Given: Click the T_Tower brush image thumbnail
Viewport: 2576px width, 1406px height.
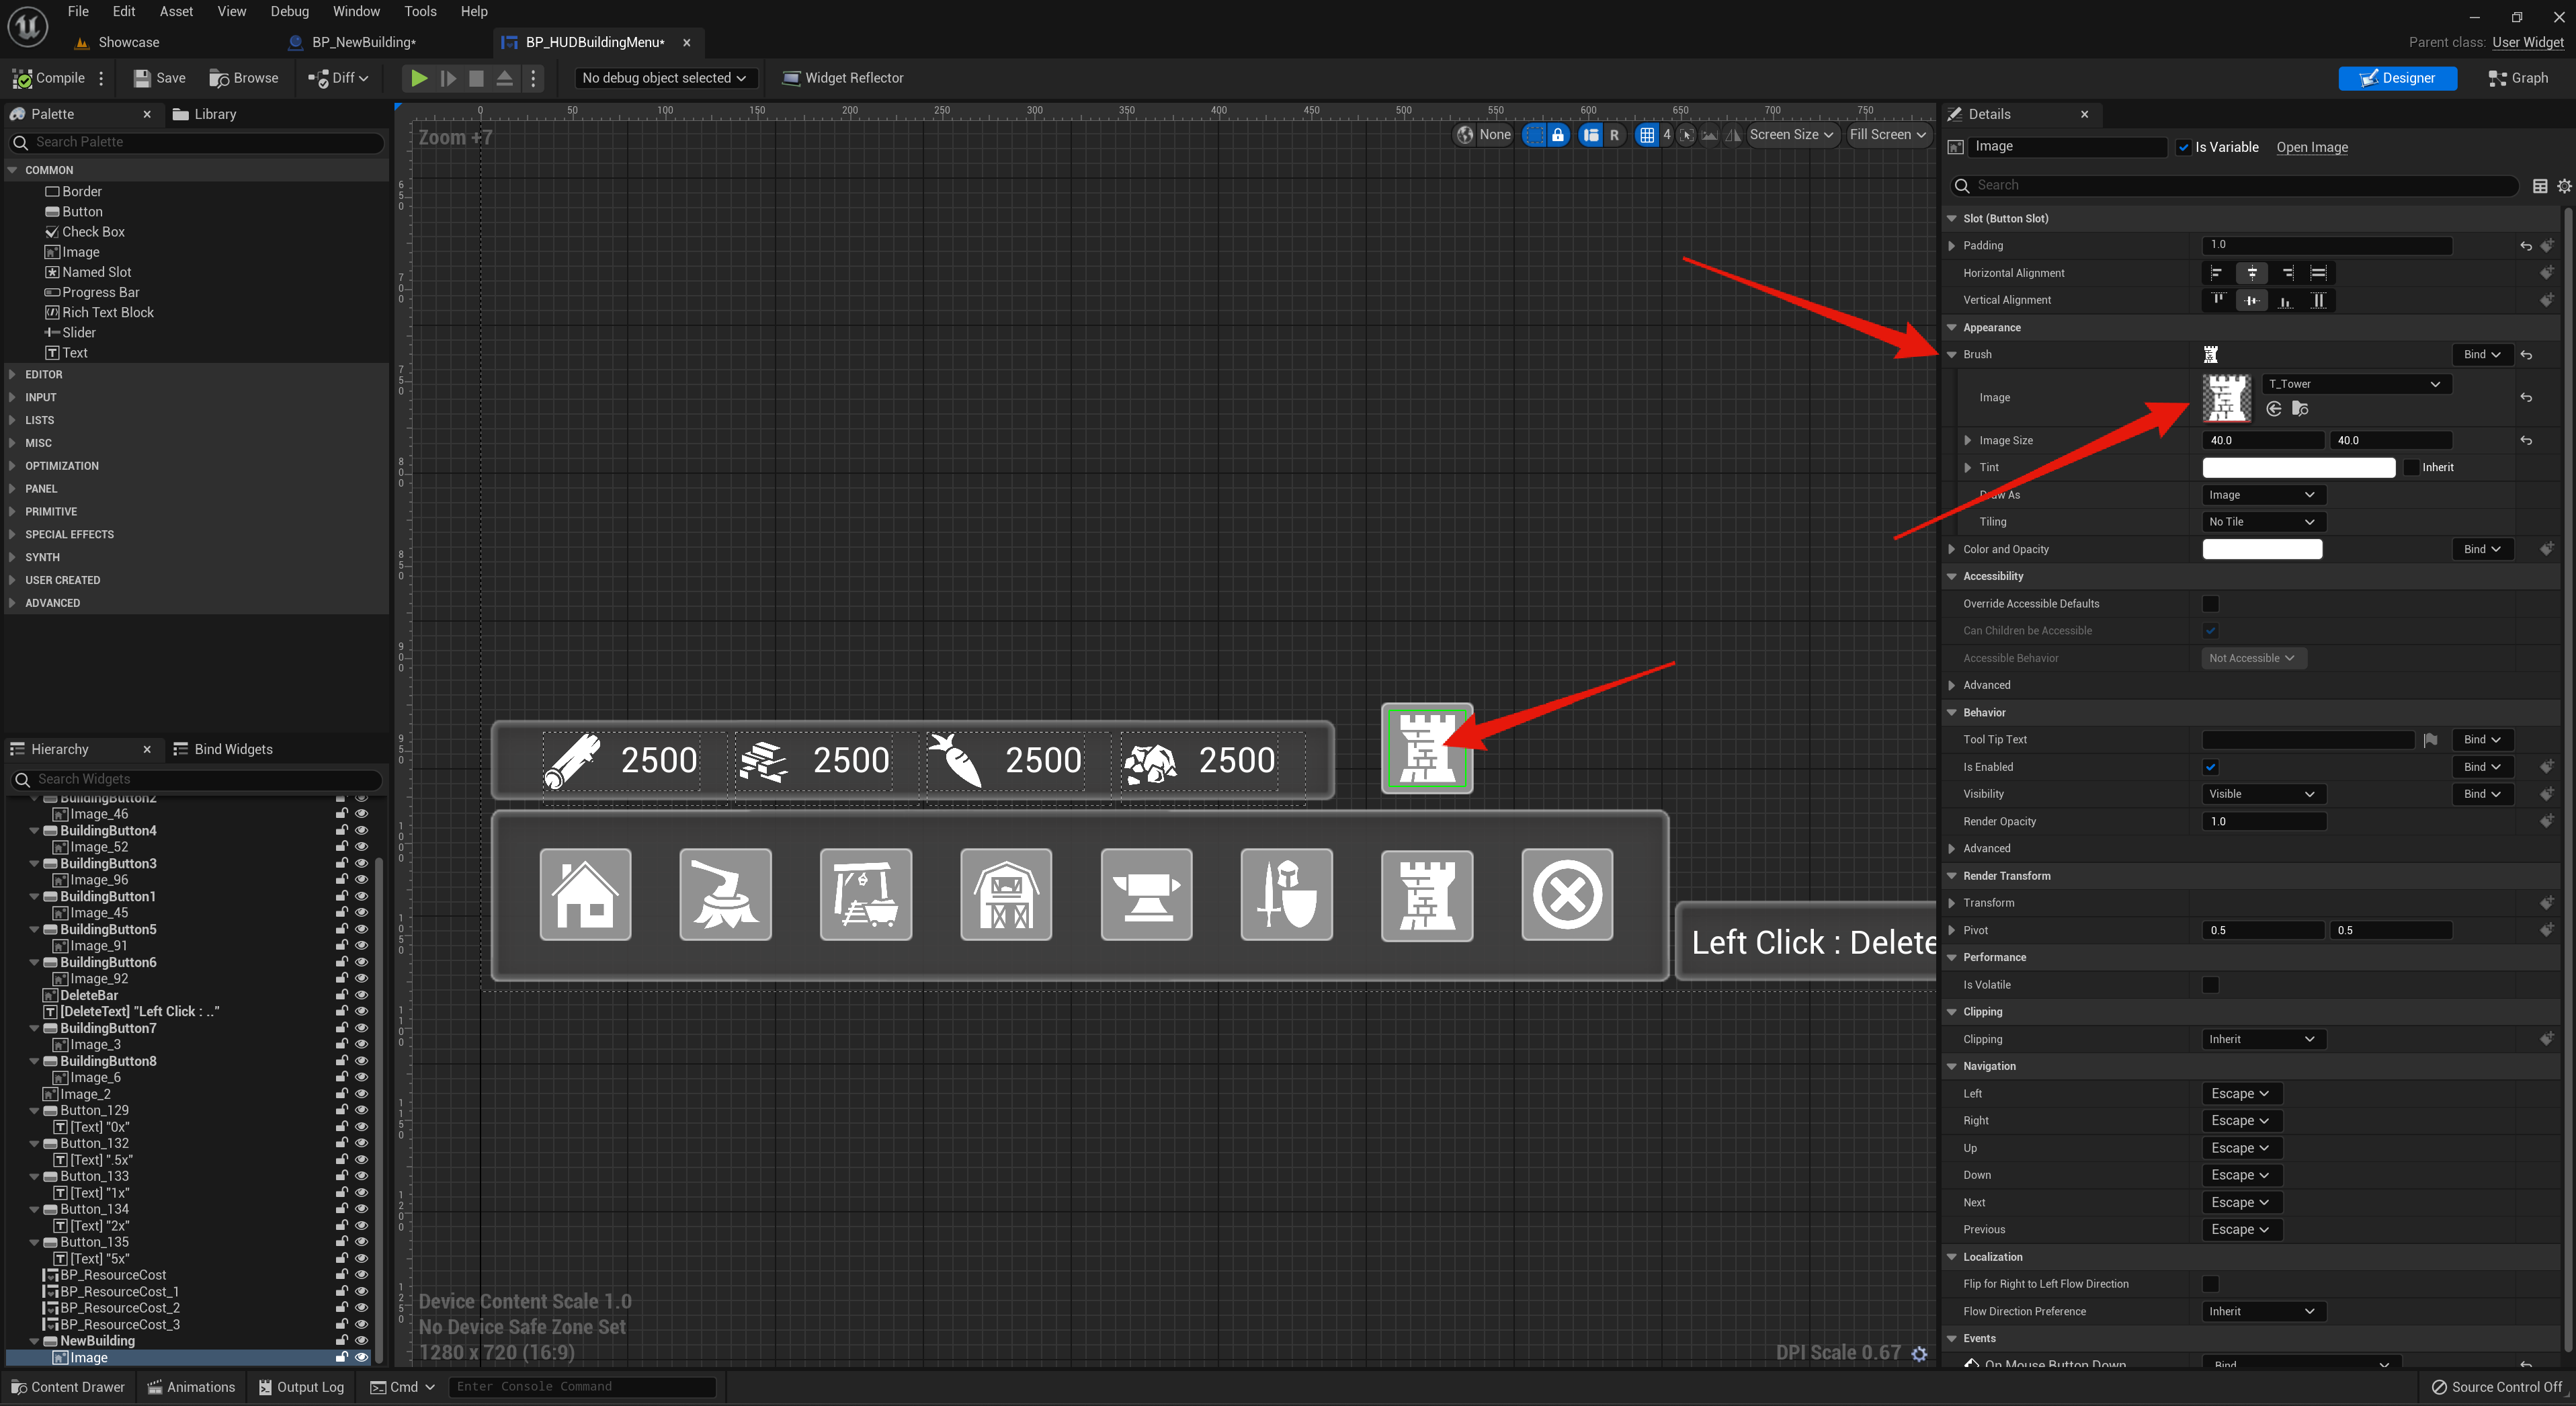Looking at the screenshot, I should (x=2227, y=397).
